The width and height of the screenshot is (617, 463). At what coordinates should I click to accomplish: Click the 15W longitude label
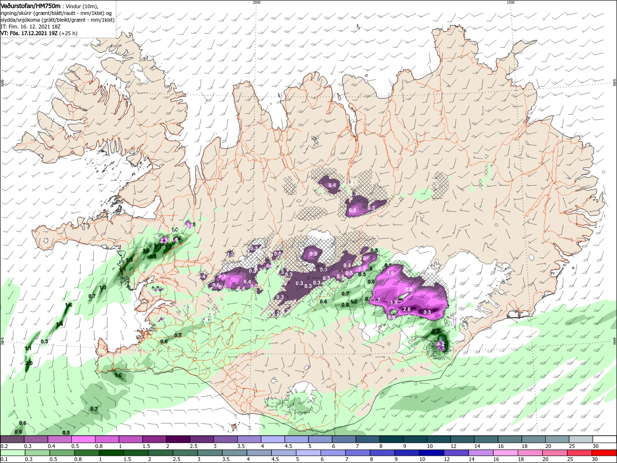click(x=510, y=2)
